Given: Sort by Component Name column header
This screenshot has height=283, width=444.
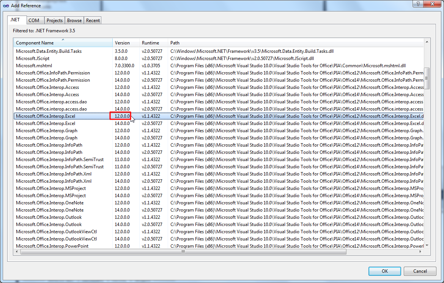Looking at the screenshot, I should pyautogui.click(x=63, y=43).
